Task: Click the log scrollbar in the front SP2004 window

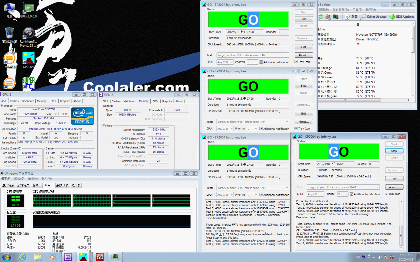Action: tap(401, 224)
